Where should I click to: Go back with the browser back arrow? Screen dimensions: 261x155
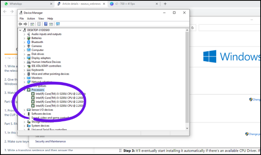point(5,11)
